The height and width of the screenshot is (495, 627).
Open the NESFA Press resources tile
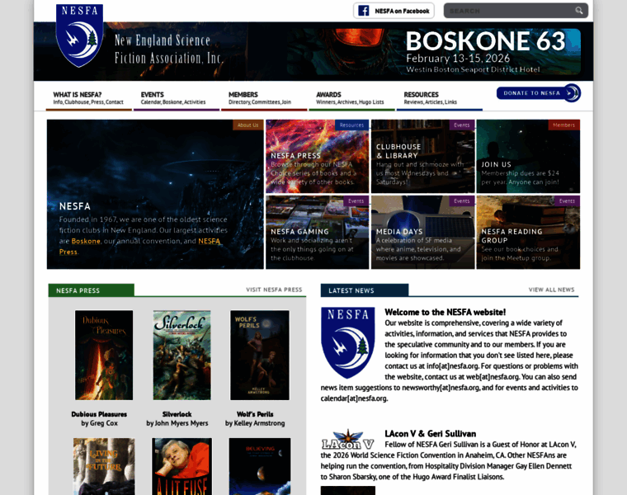317,156
